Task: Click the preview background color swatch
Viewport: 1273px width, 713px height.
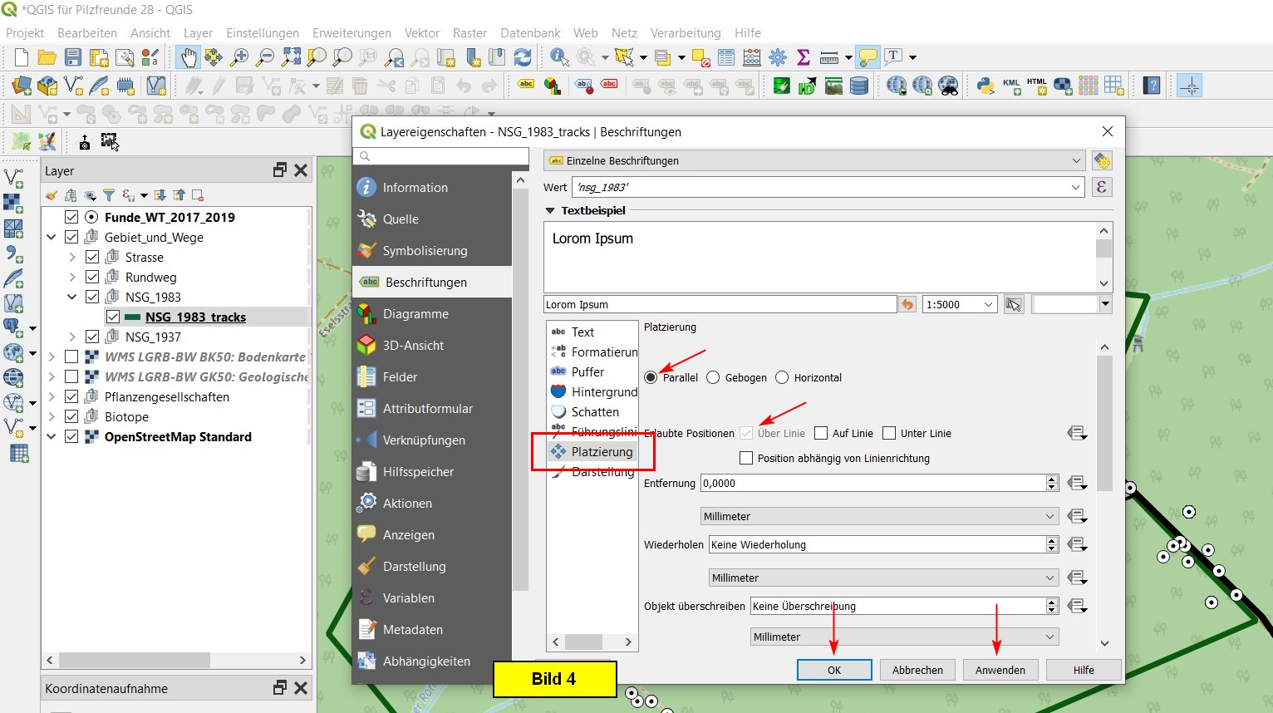Action: 1065,305
